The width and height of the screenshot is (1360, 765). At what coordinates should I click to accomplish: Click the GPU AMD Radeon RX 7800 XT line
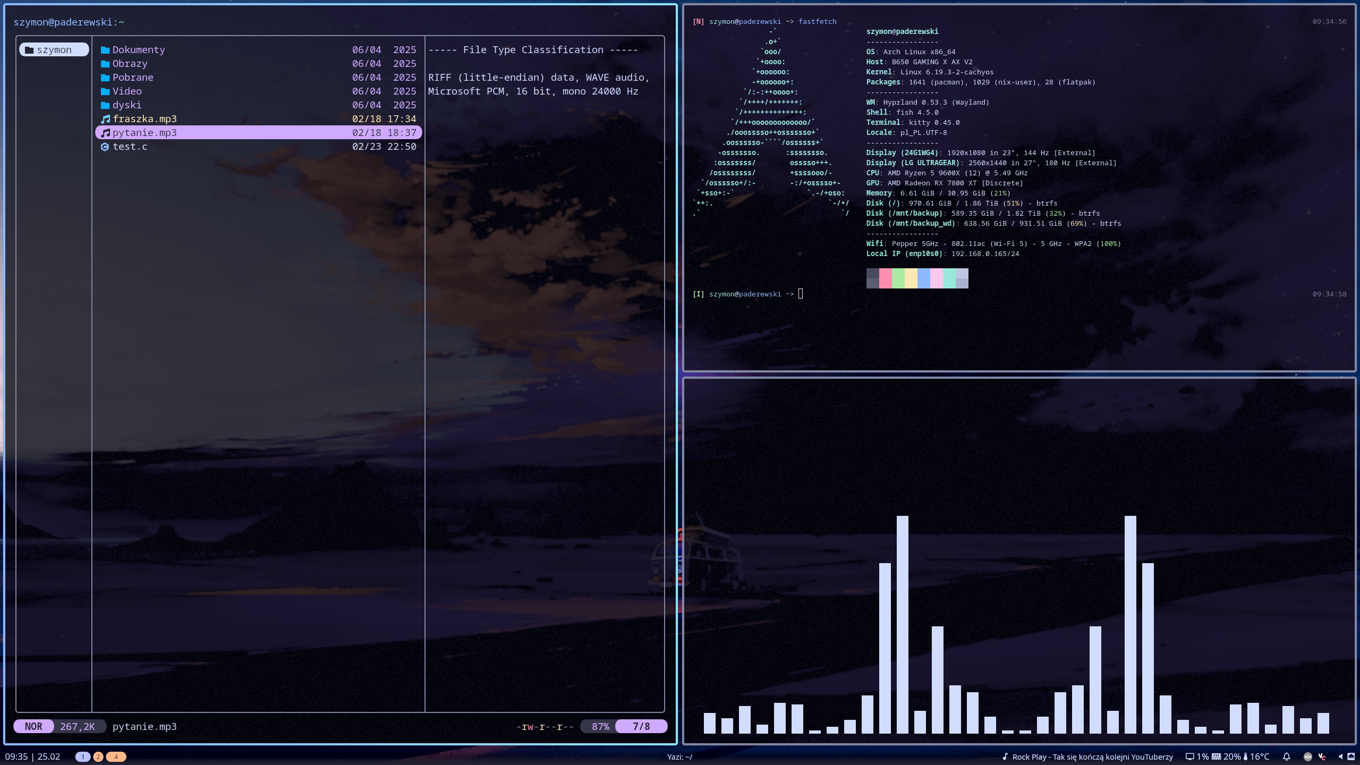(x=945, y=183)
